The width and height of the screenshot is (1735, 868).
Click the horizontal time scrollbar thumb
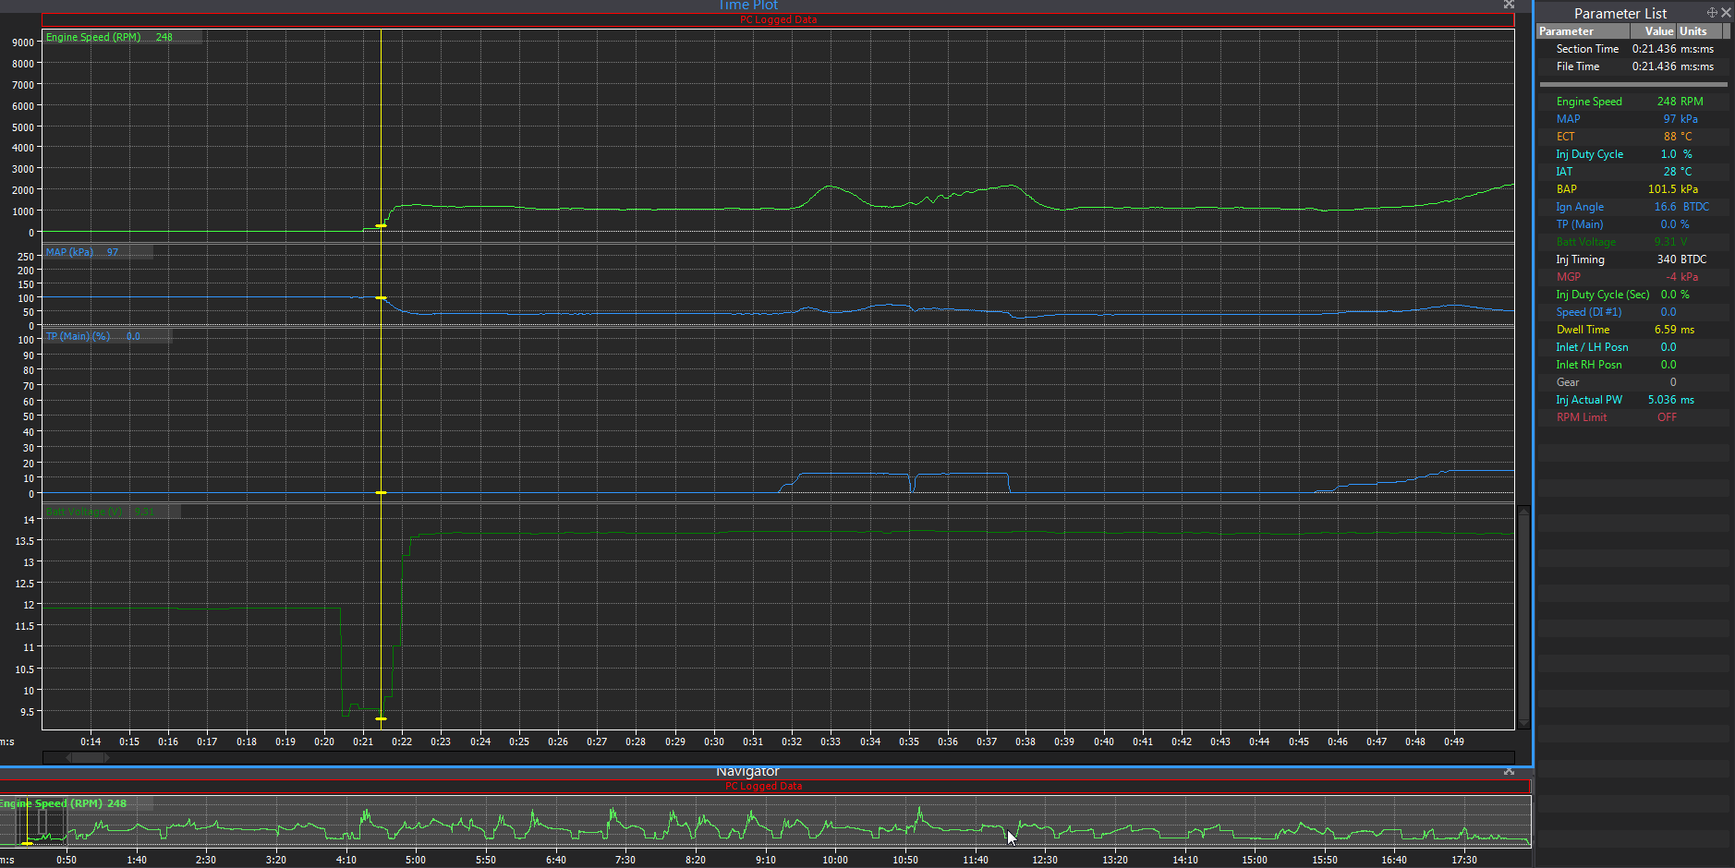[88, 758]
